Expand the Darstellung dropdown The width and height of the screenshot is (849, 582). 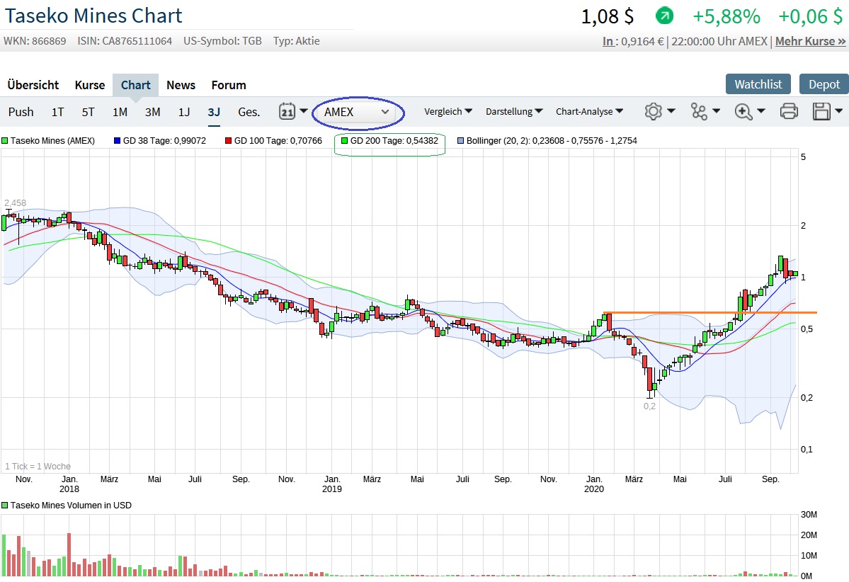click(514, 111)
